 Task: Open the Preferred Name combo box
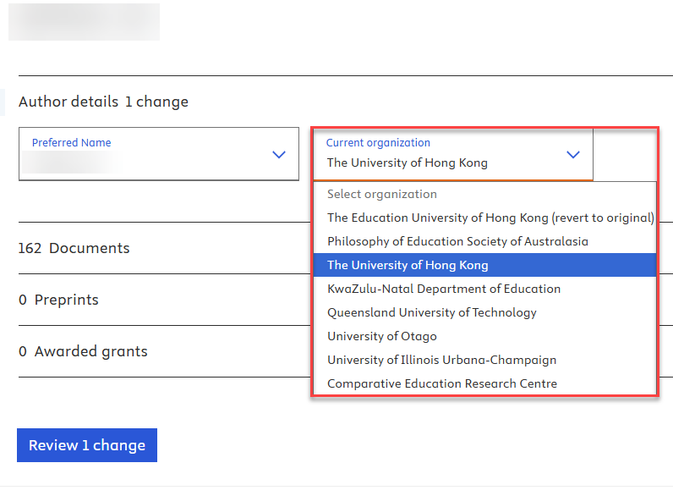[158, 154]
